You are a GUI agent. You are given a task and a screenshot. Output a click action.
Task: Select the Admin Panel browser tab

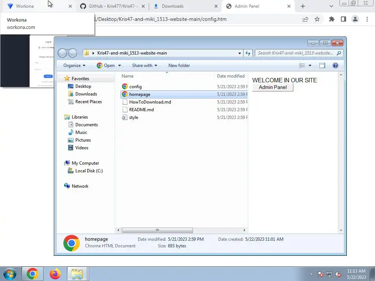[258, 6]
